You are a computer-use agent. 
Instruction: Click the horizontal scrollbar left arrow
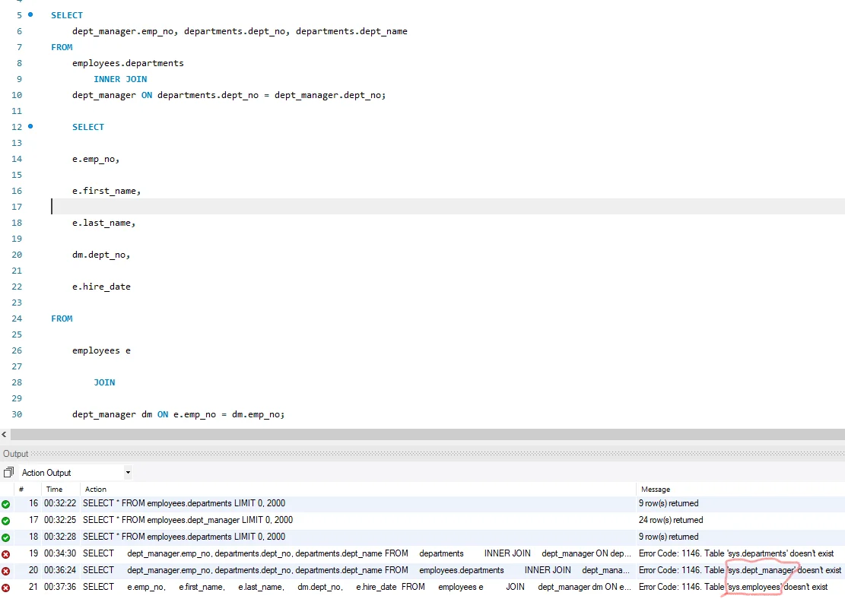[x=5, y=435]
